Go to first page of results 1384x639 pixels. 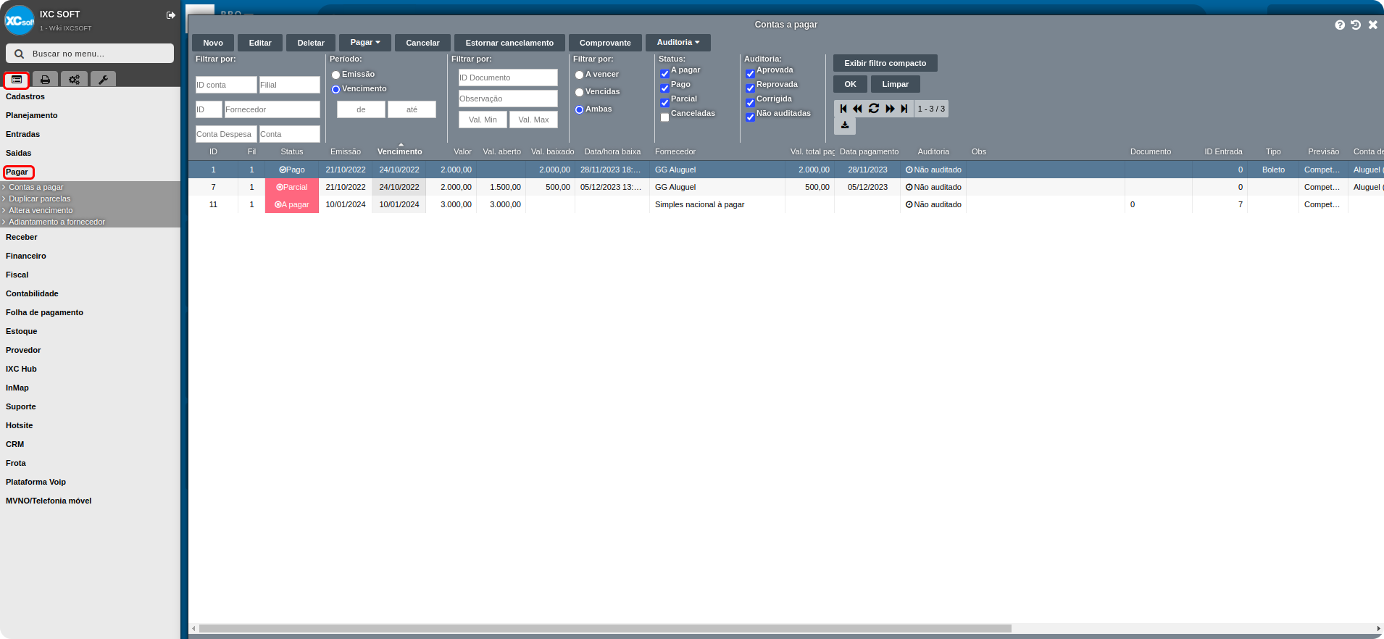pyautogui.click(x=843, y=109)
